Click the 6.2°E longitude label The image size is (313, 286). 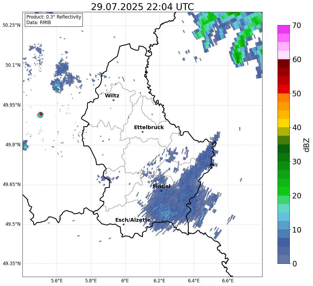point(159,281)
